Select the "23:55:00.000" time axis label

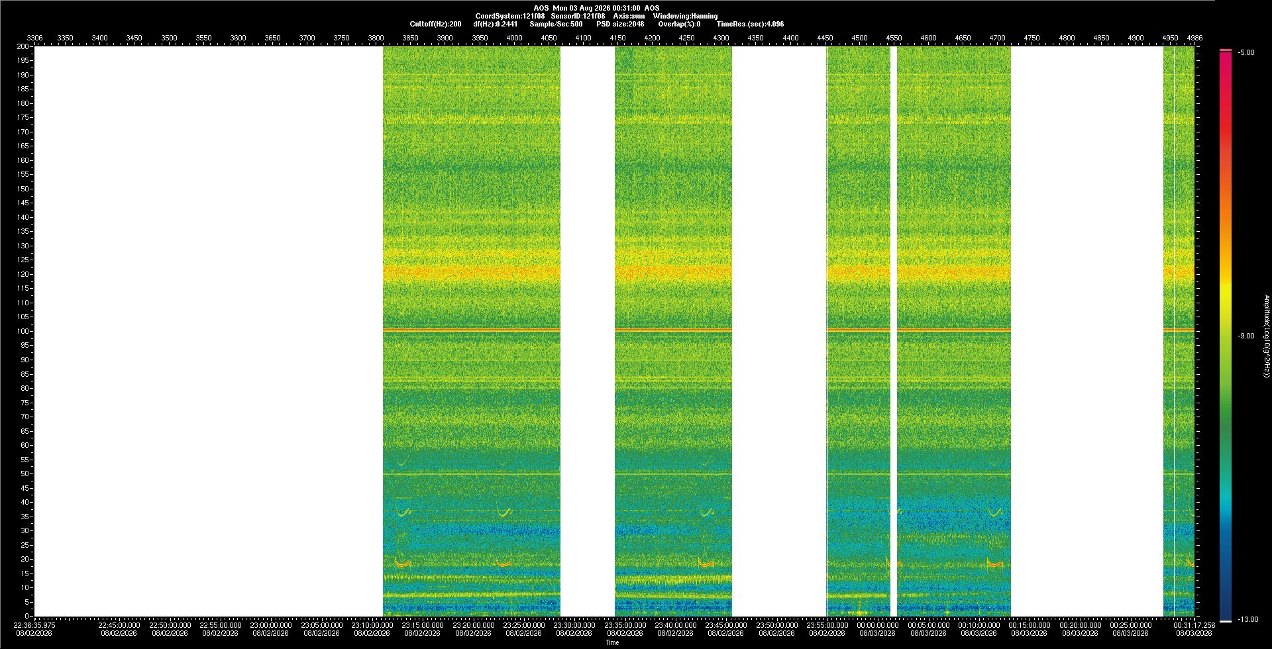pos(827,624)
